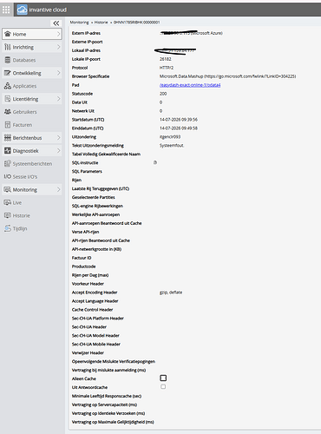Click the Netwerk Uit value 0

click(160, 111)
